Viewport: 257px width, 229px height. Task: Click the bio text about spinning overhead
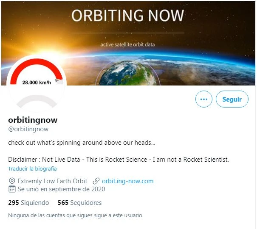pyautogui.click(x=82, y=143)
